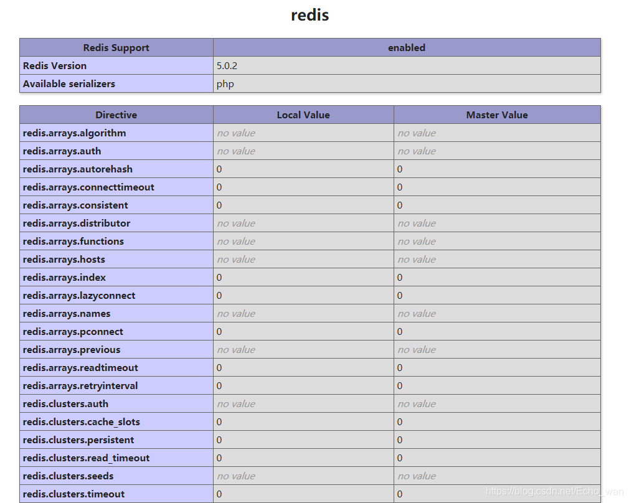Select the 'Available serializers' label
629x503 pixels.
coord(69,84)
